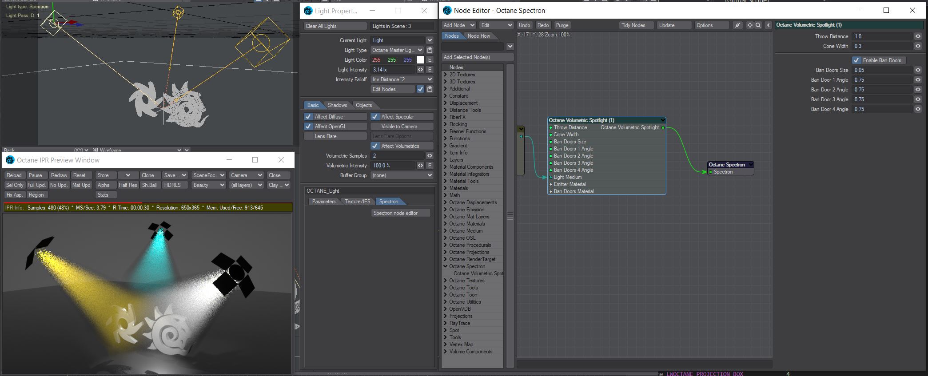Click the paste clipboard icon beside Light Type
The height and width of the screenshot is (376, 928).
pyautogui.click(x=430, y=50)
